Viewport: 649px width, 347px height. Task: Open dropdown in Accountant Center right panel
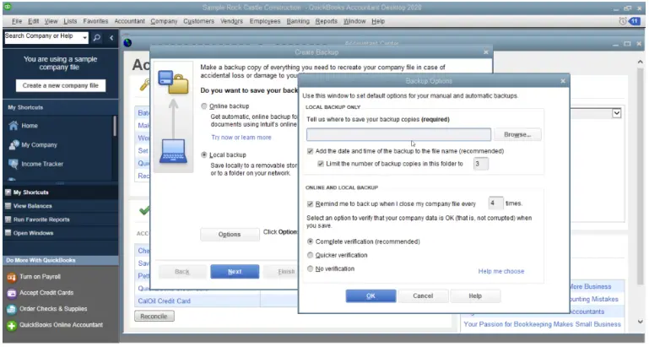coord(616,113)
